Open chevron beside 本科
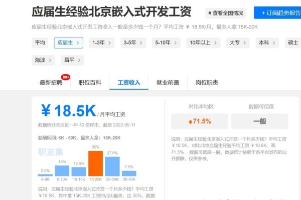301x200 pixels. pyautogui.click(x=274, y=43)
